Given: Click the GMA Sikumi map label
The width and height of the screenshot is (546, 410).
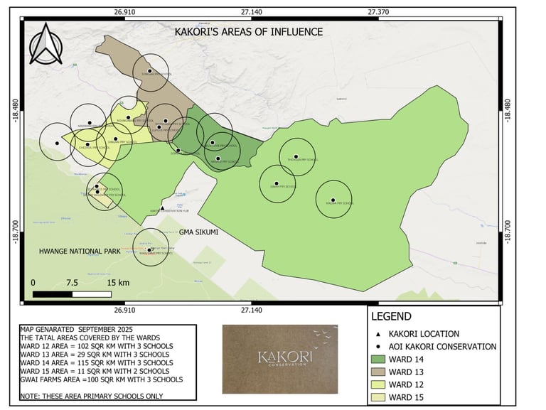Looking at the screenshot, I should point(198,232).
